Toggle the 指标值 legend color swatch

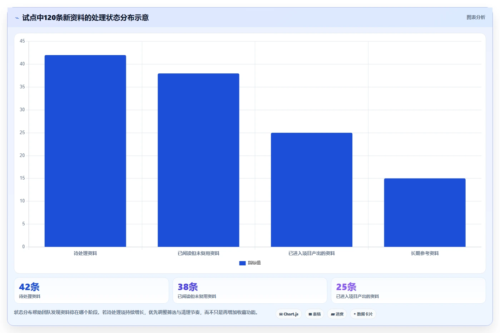tap(242, 263)
